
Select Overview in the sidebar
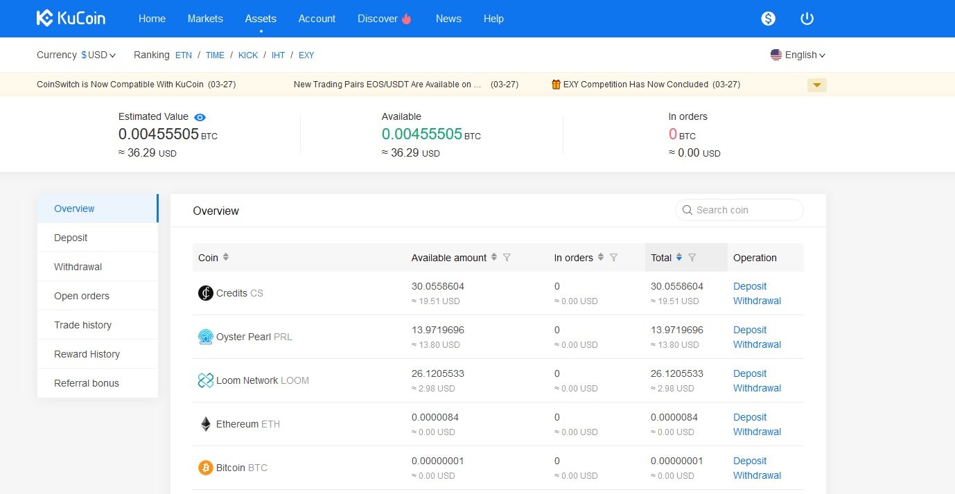pos(98,209)
